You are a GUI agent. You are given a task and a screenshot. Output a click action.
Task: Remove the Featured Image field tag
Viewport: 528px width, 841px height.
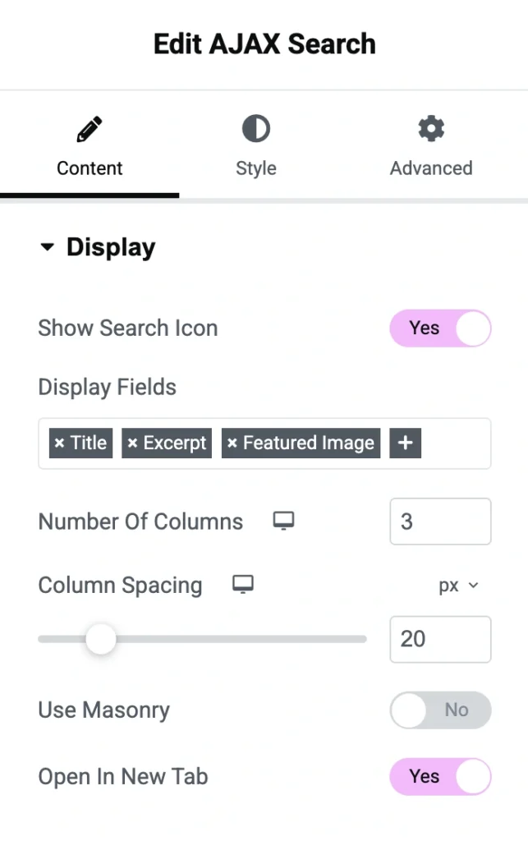pos(232,443)
